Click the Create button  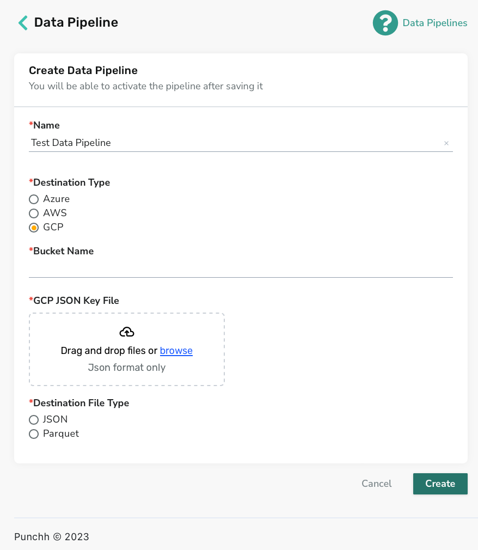440,484
